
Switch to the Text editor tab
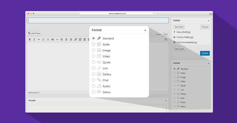point(166,34)
